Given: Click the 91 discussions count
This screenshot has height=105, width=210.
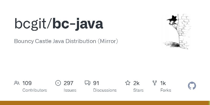Looking at the screenshot, I should (x=96, y=83).
